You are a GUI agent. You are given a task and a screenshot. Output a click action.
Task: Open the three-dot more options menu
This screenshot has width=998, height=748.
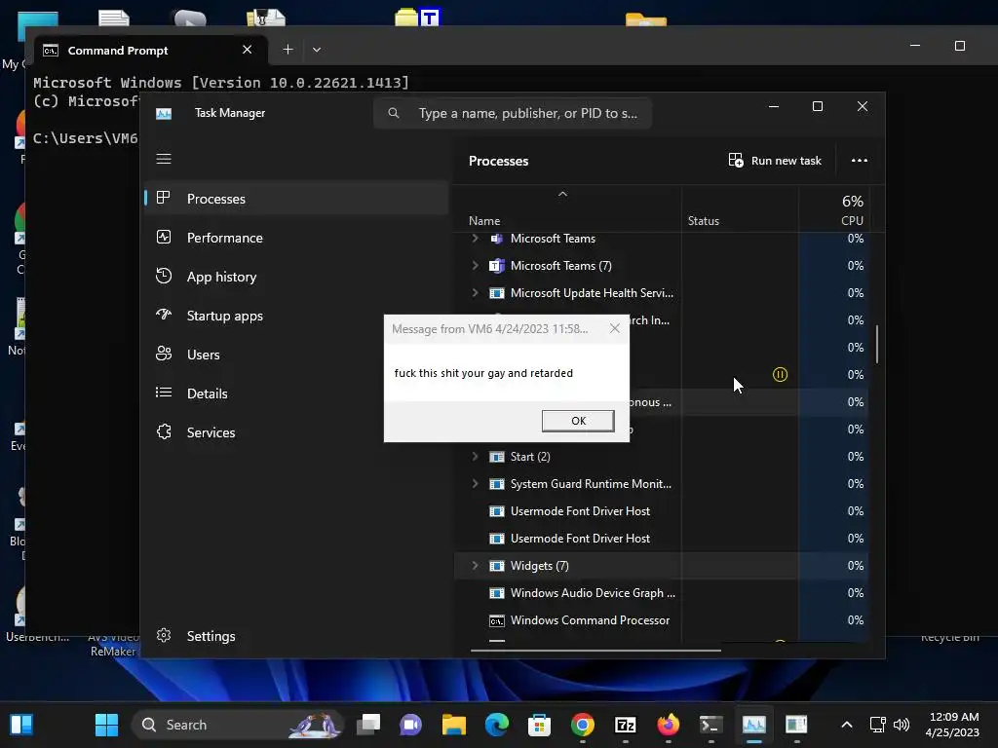coord(860,161)
